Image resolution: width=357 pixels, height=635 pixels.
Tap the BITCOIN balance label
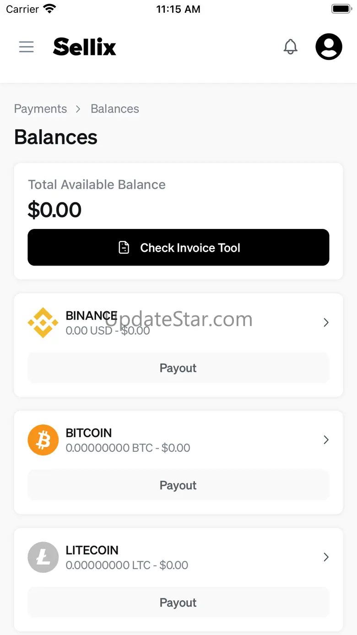(89, 433)
